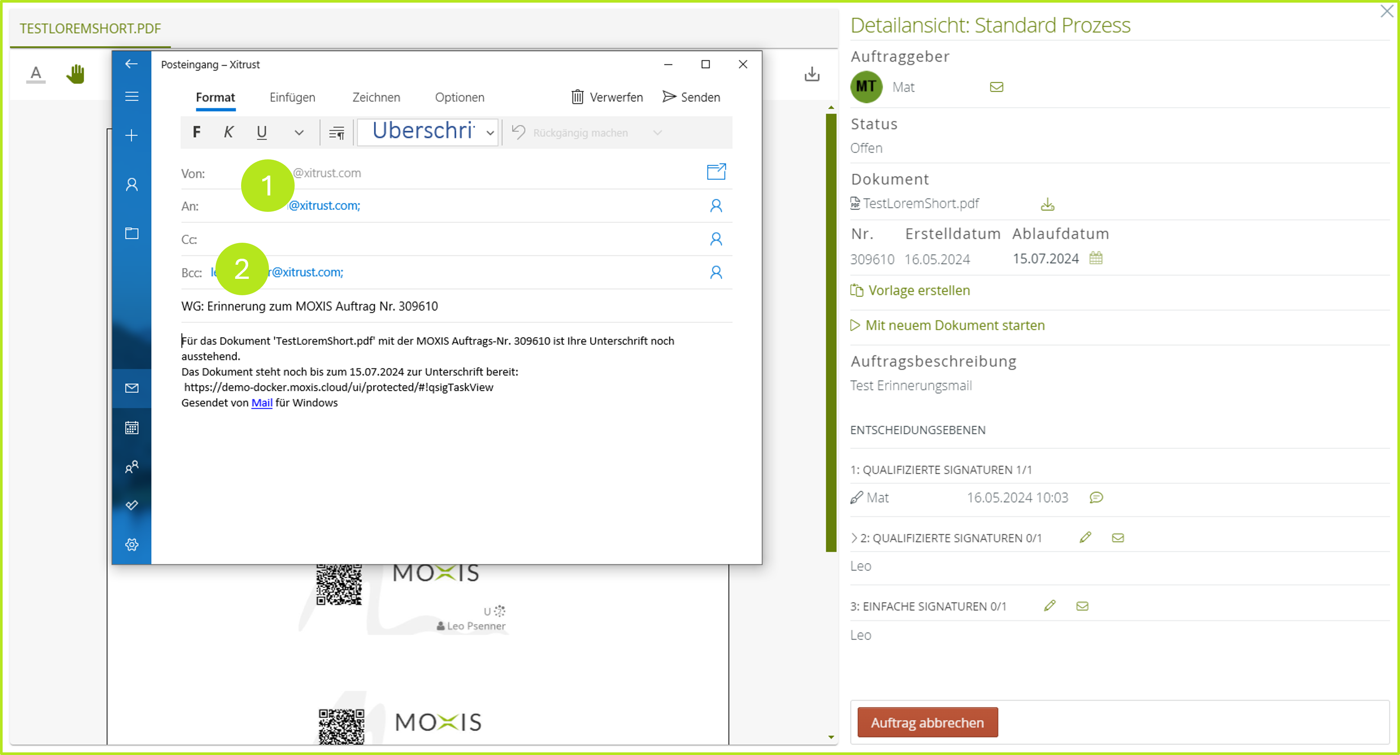Screen dimensions: 1400x755
Task: Select the hand pan tool
Action: (76, 73)
